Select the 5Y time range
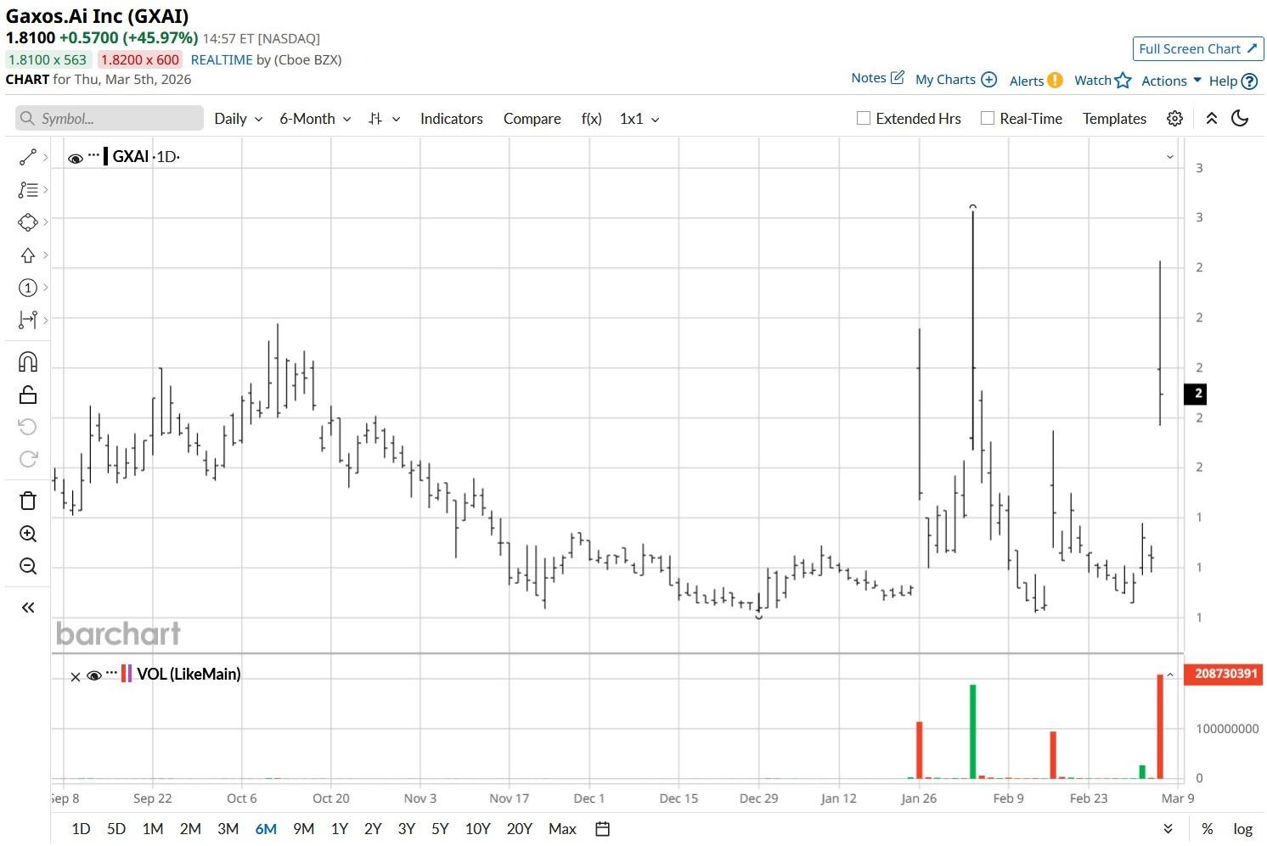This screenshot has height=846, width=1267. click(x=440, y=829)
